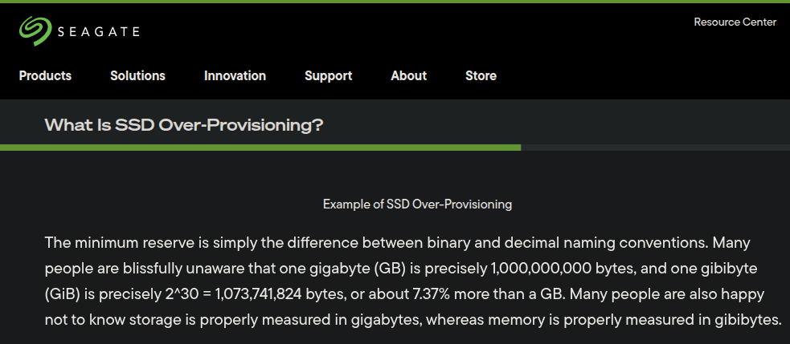Screen dimensions: 790x344
Task: Click the green filled reading progress bar
Action: coord(260,148)
